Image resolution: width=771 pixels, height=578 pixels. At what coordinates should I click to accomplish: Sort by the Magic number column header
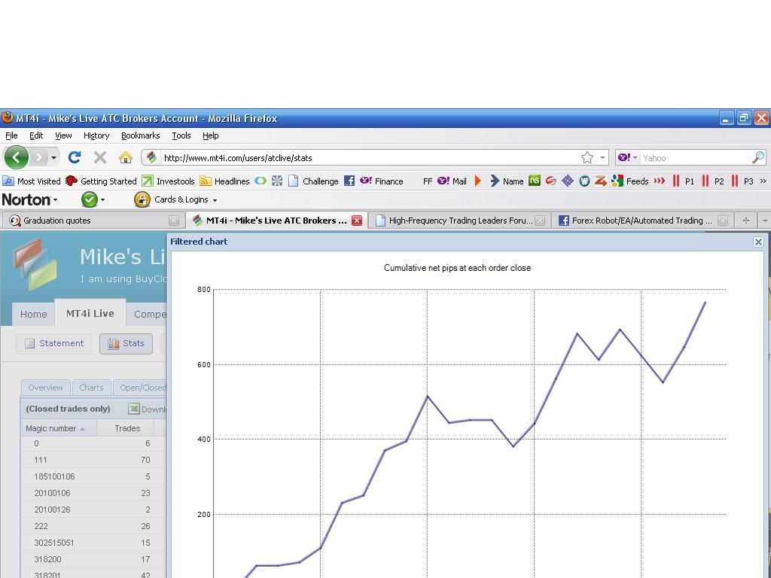[x=51, y=428]
